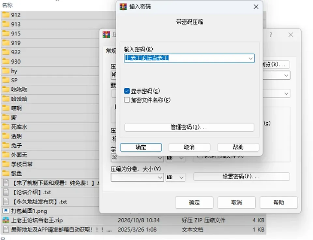Click 管理密码(O)... button
313x240 pixels.
[x=189, y=127]
